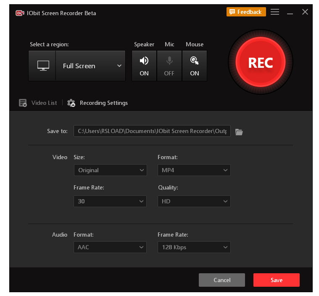The height and width of the screenshot is (296, 319).
Task: Open the video Frame Rate dropdown (30)
Action: pyautogui.click(x=110, y=201)
